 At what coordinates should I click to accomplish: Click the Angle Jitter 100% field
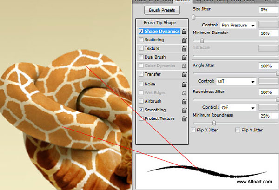[268, 66]
